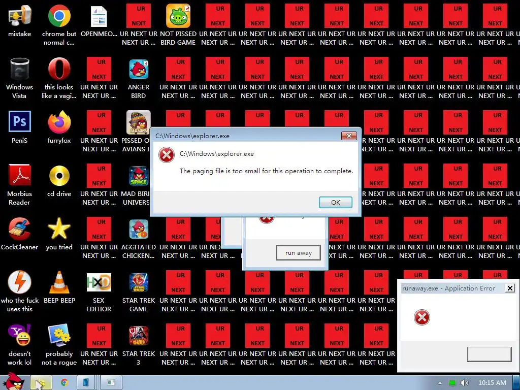Select the OPENMEO... document icon
The image size is (520, 390).
coord(99,16)
